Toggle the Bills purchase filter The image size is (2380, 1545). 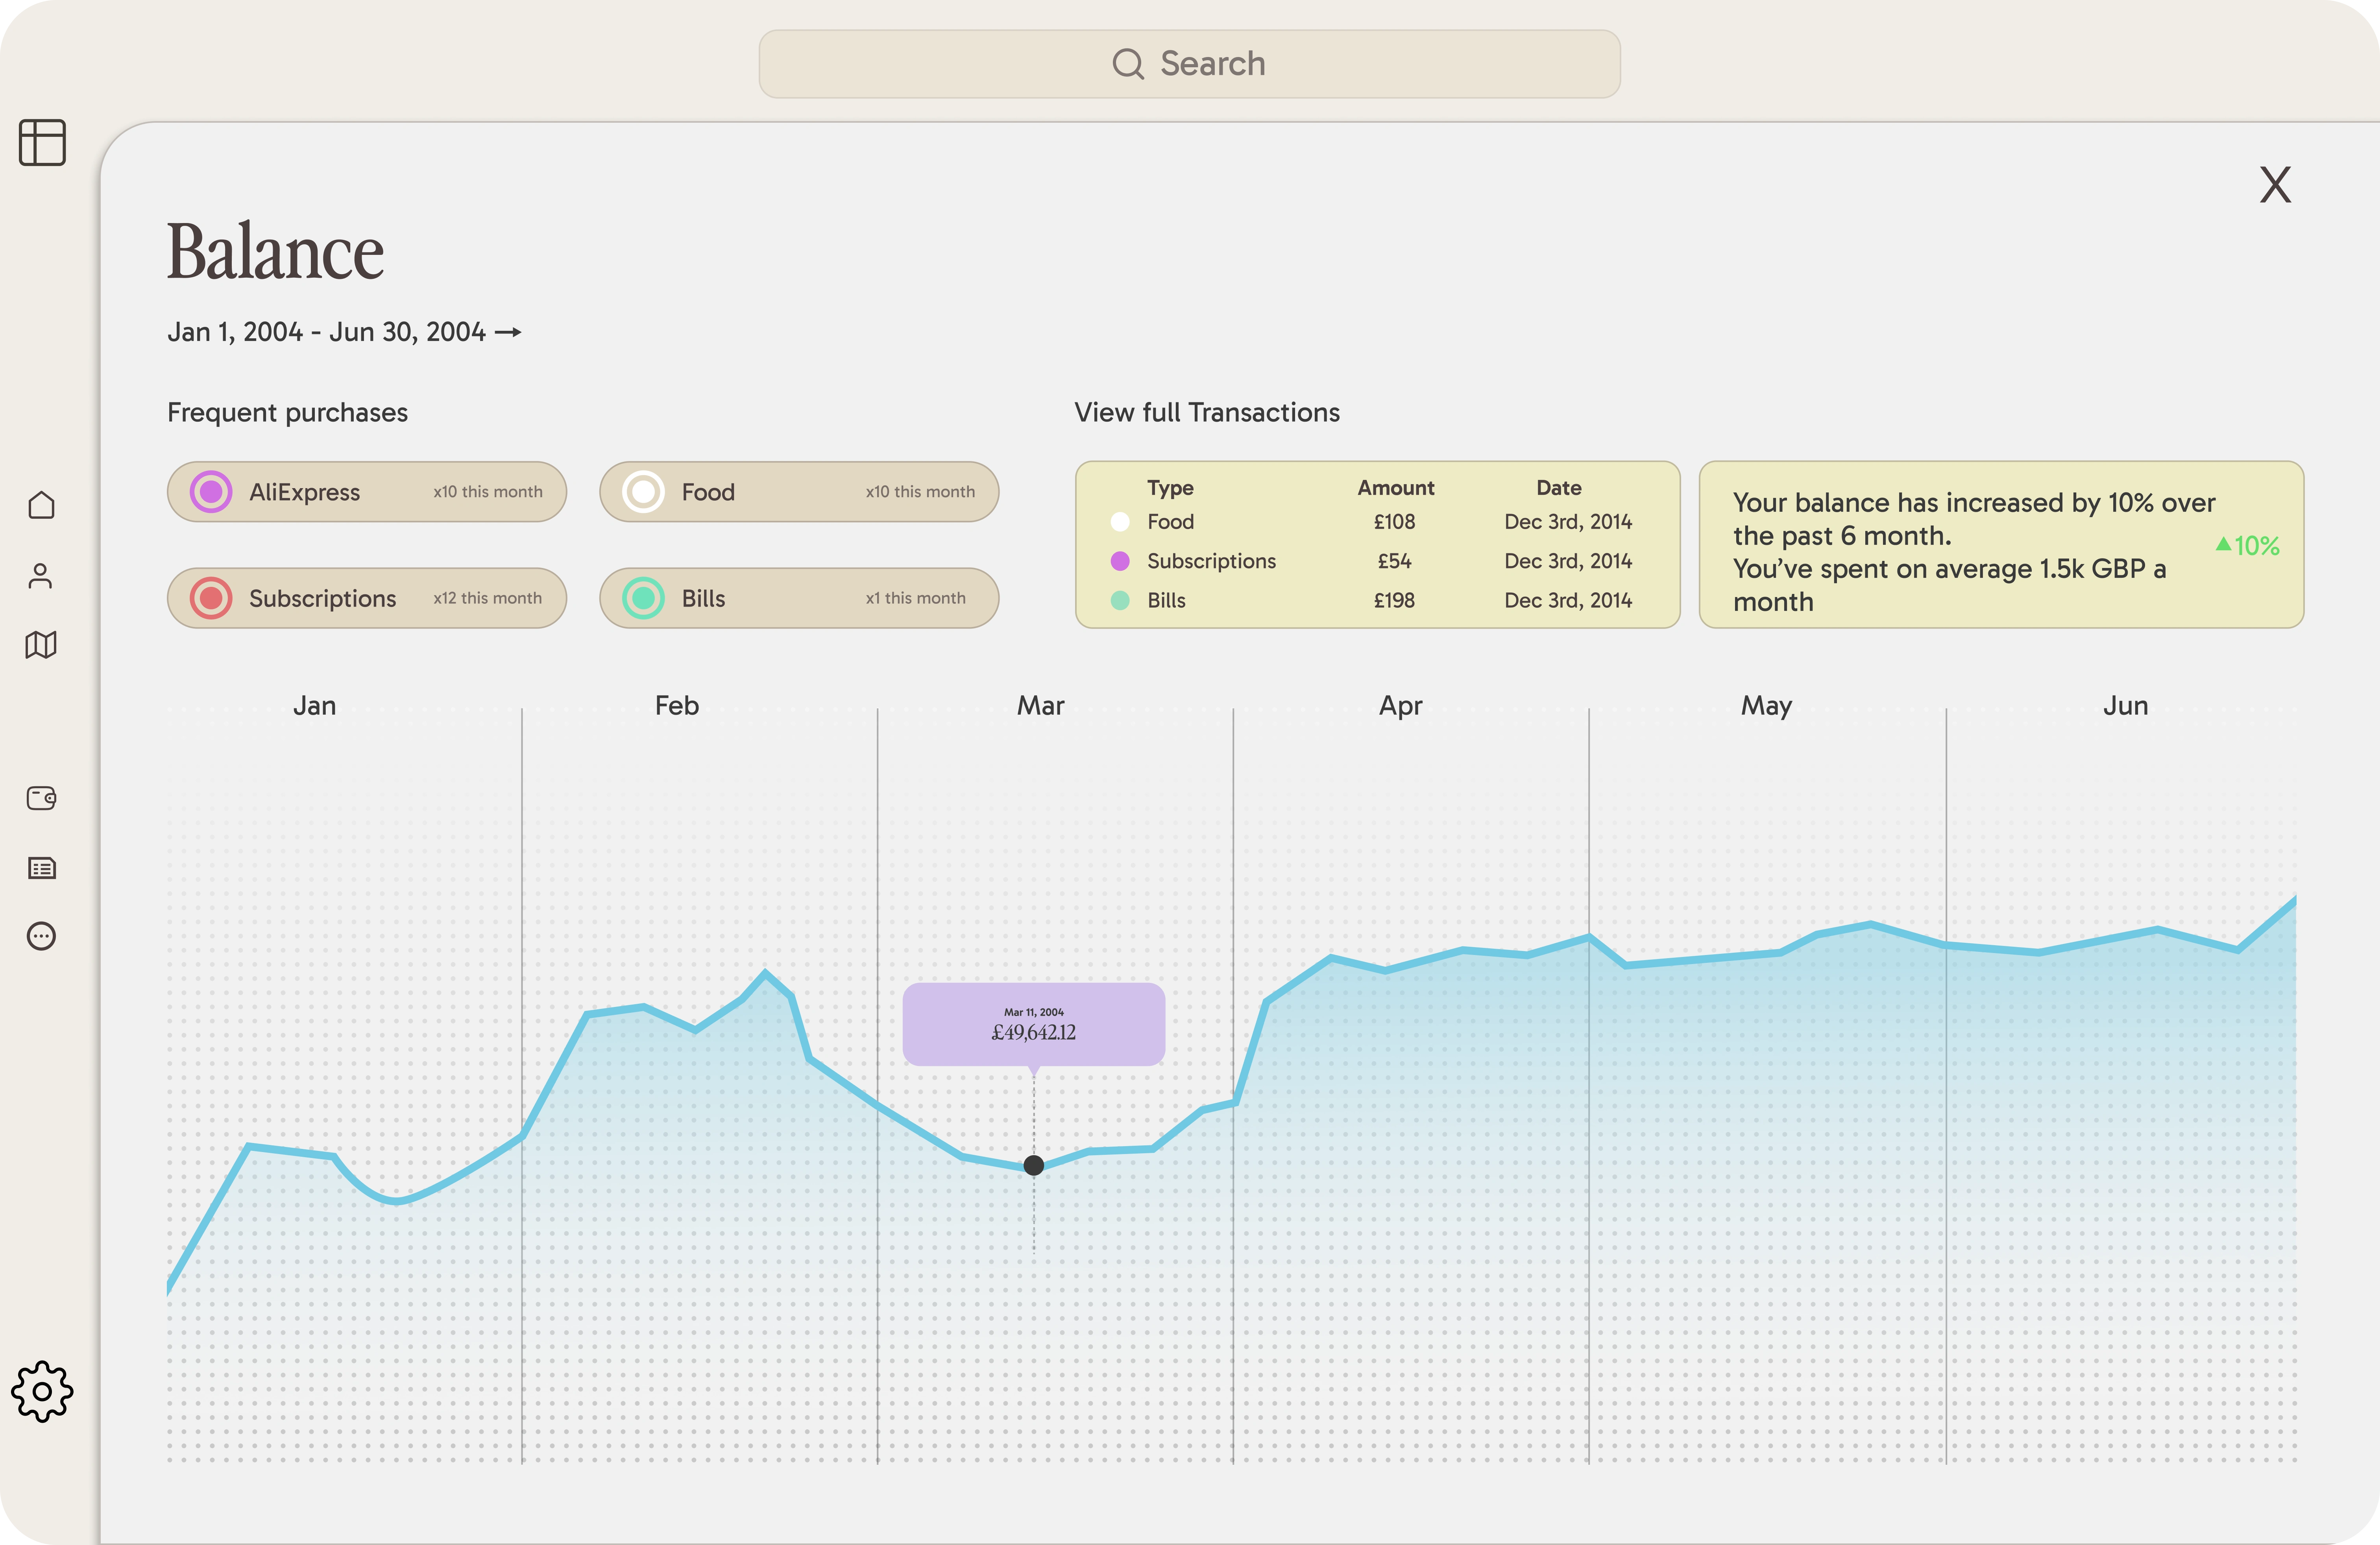point(798,597)
